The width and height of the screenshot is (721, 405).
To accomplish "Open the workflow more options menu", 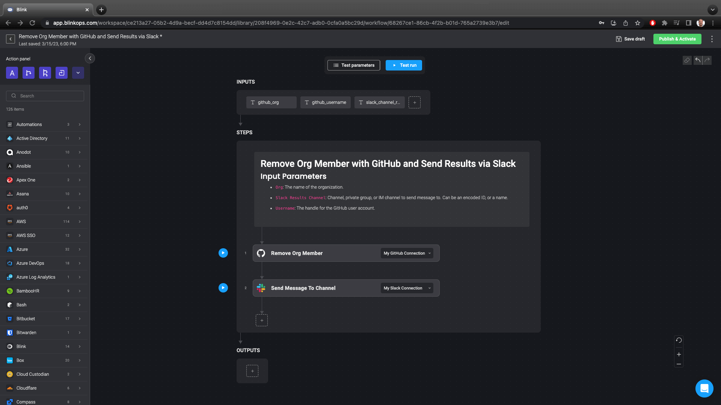I will coord(712,39).
